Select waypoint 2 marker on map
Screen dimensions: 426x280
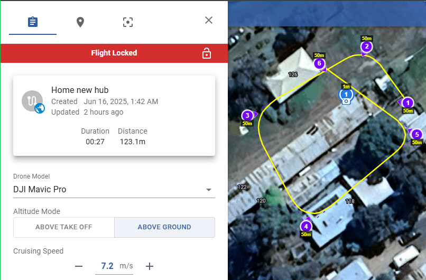click(x=366, y=46)
